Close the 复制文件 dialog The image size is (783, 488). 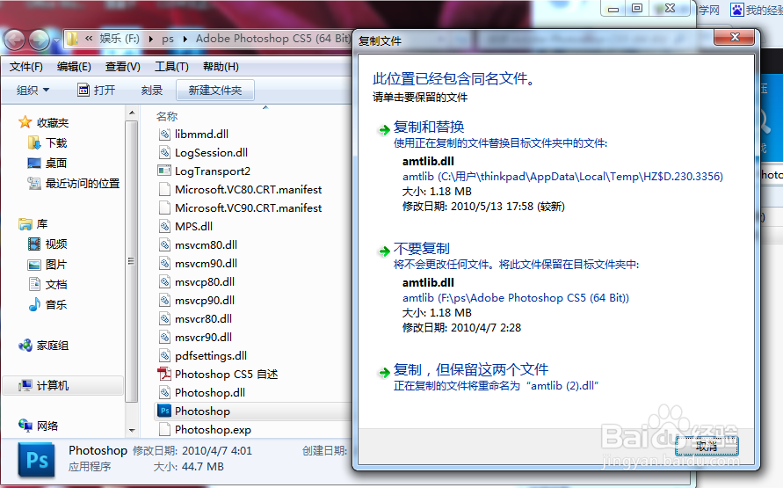click(734, 38)
